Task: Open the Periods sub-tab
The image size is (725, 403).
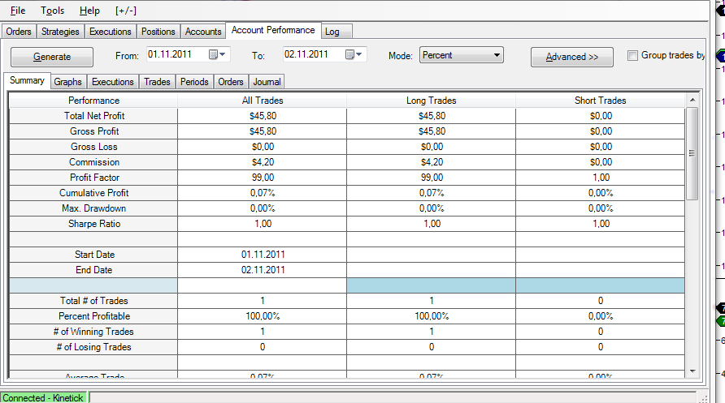Action: tap(194, 82)
